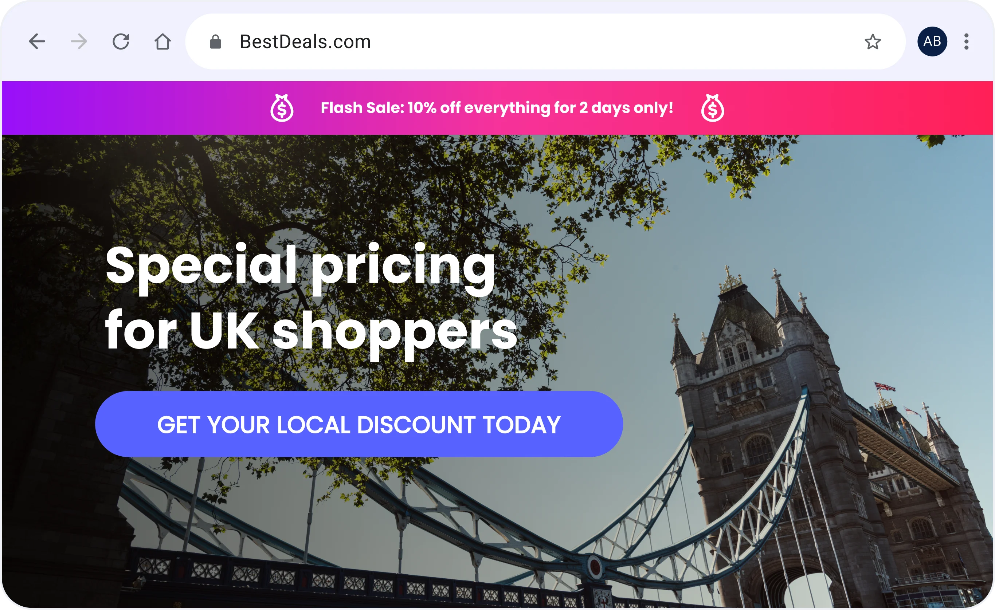Click the browser forward arrow
This screenshot has width=995, height=610.
[79, 42]
